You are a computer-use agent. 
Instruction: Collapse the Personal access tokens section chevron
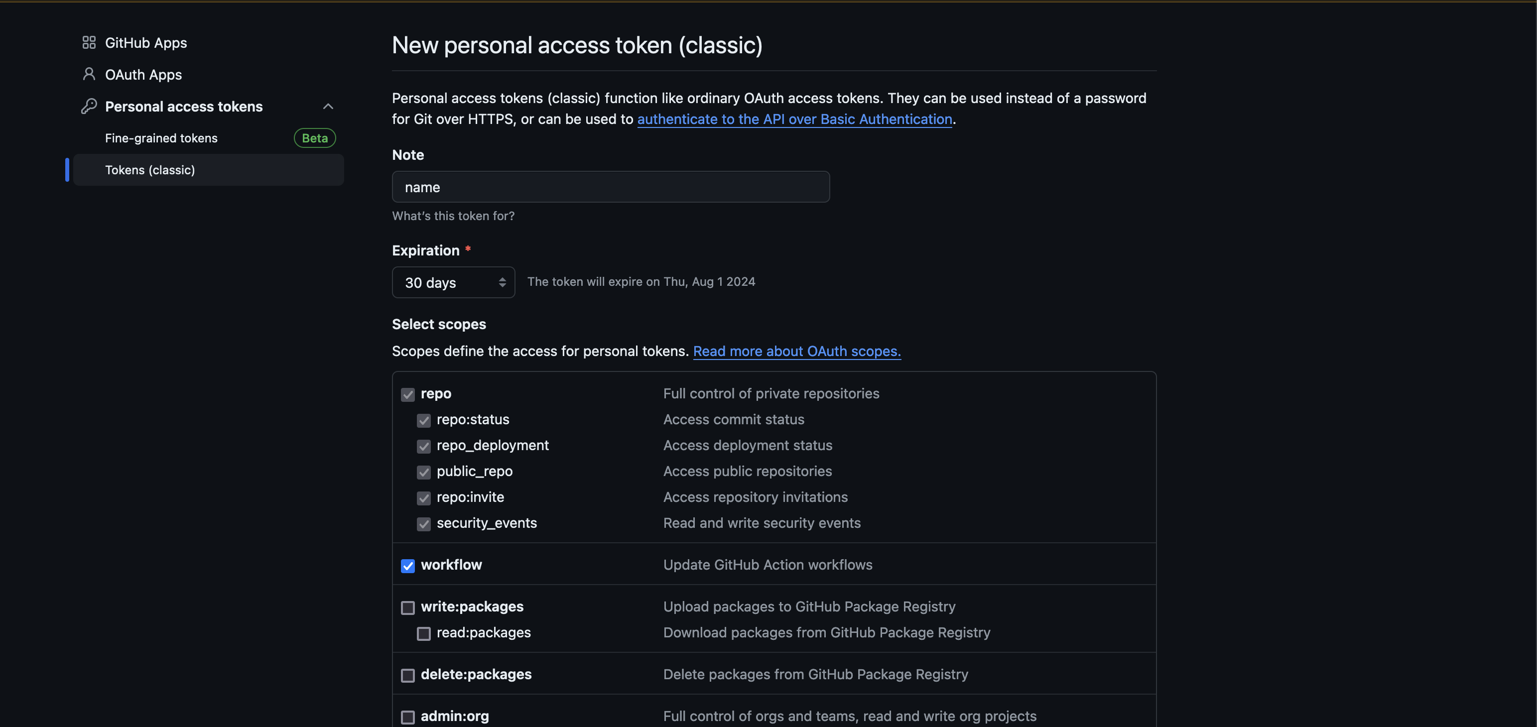coord(328,106)
